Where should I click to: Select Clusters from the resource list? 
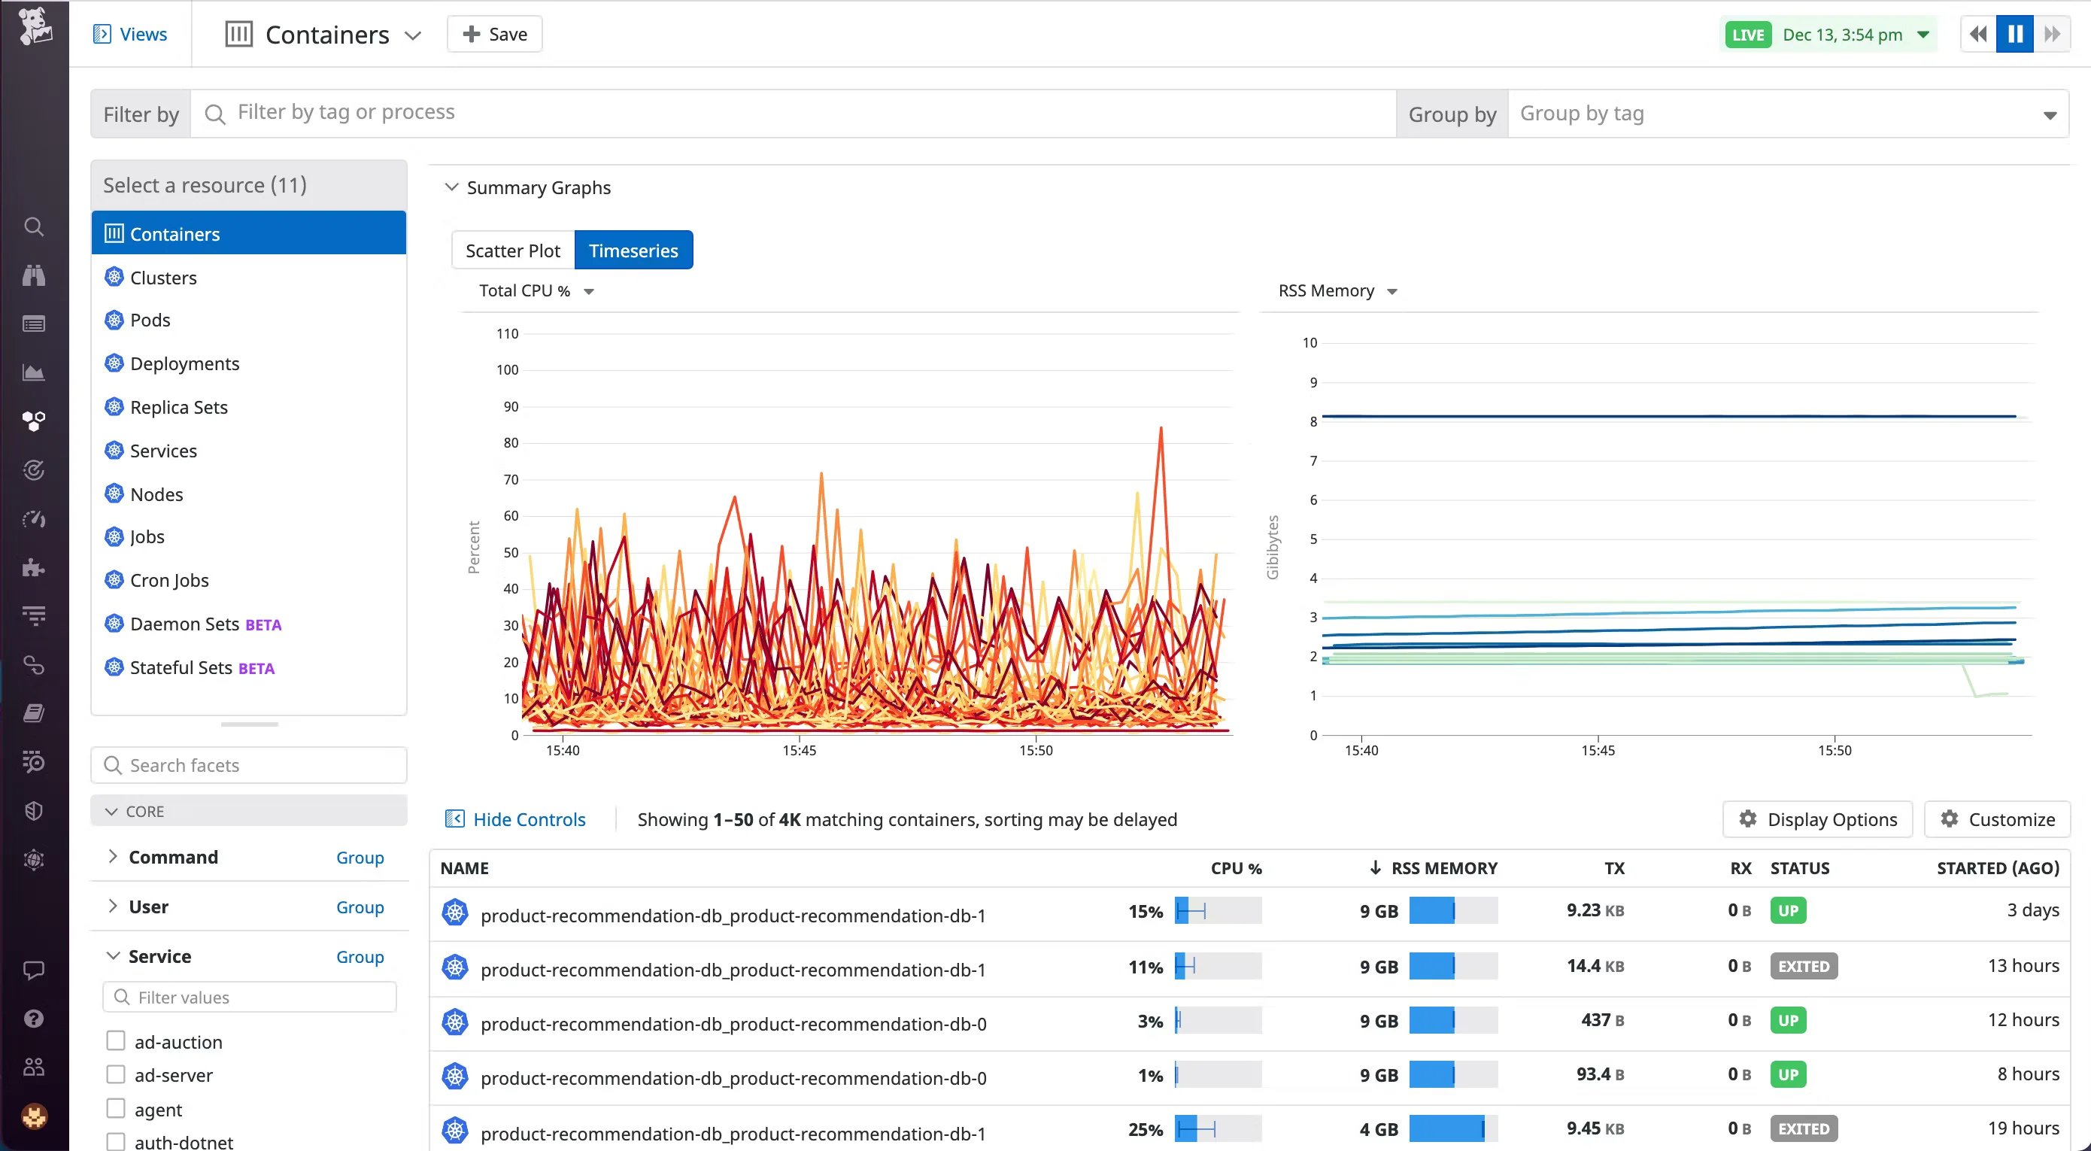pyautogui.click(x=162, y=277)
